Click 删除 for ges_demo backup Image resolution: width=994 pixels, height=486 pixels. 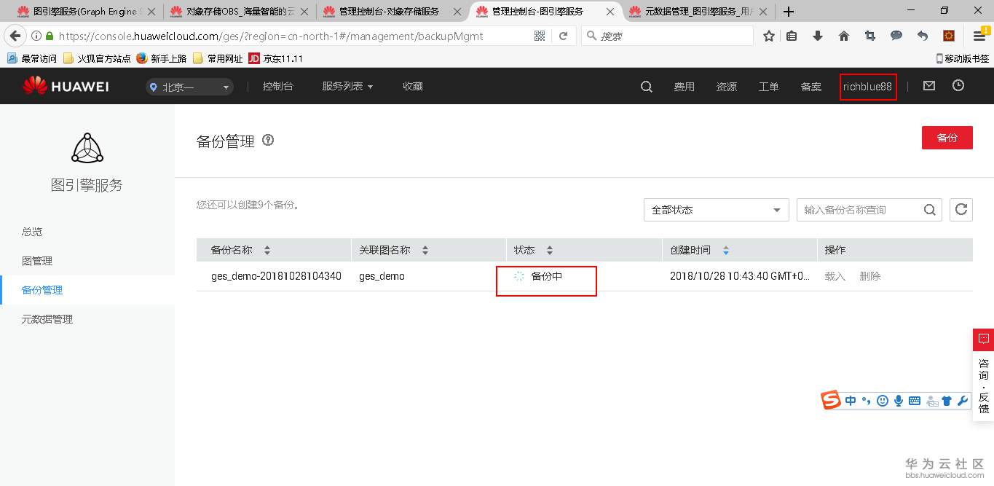(869, 276)
